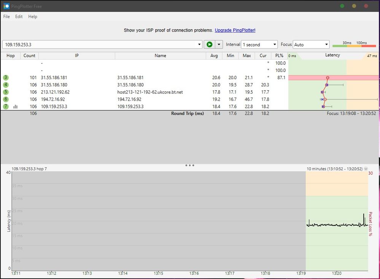Start tracing with the green play button
The image size is (380, 279).
[209, 44]
